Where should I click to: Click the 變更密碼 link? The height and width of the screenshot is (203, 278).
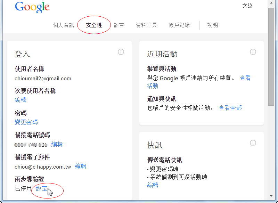coord(26,122)
